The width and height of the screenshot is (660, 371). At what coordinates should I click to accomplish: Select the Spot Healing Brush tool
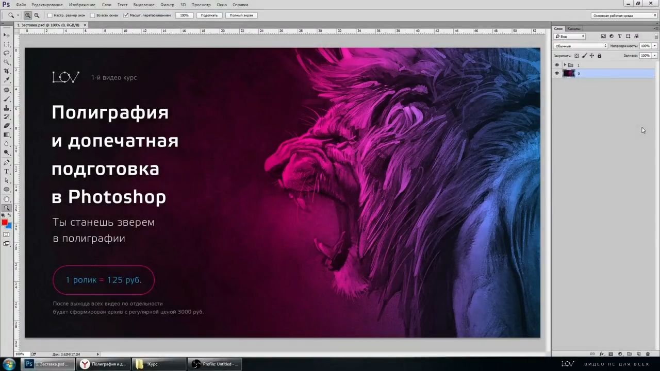click(x=7, y=90)
